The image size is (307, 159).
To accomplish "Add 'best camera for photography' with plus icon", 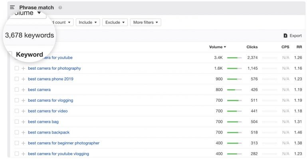I will 23,68.
